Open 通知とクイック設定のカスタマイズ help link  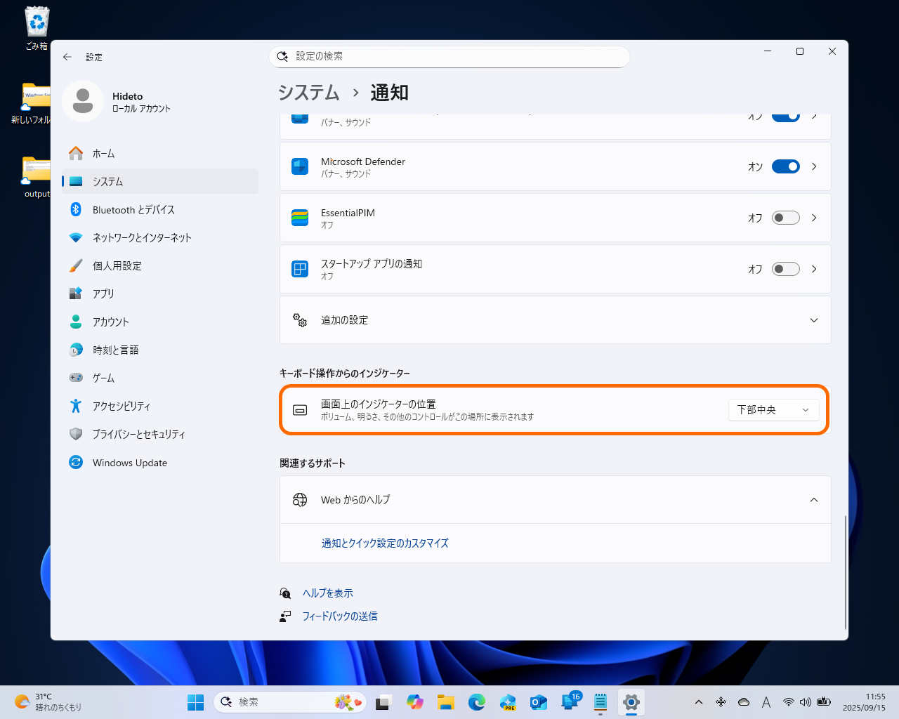click(386, 543)
